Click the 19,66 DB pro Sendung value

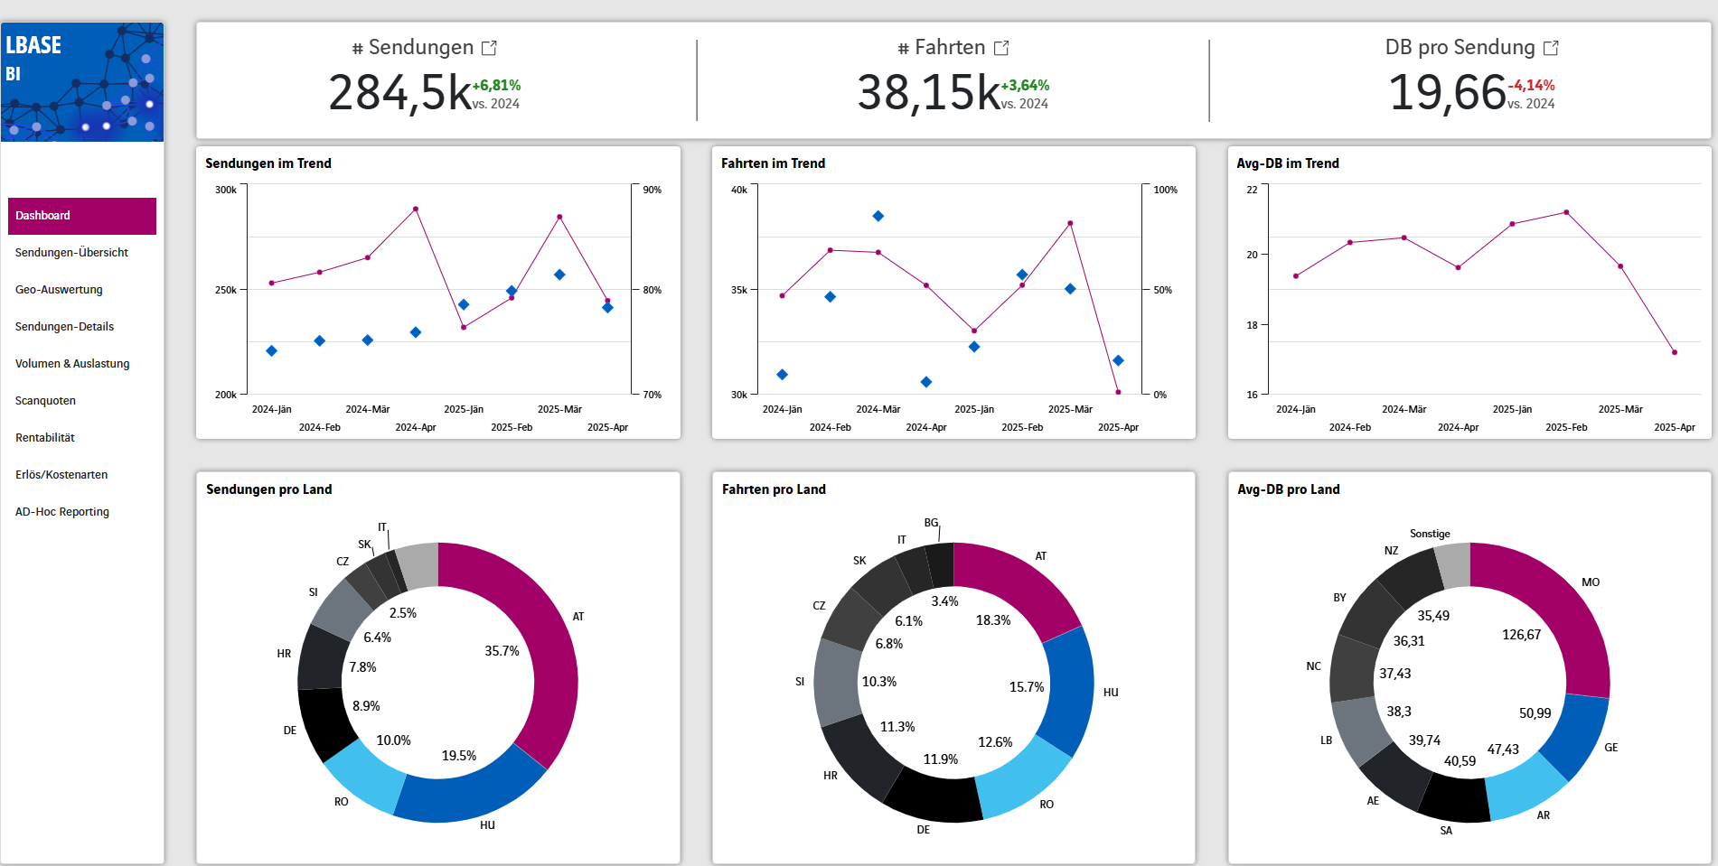point(1447,93)
